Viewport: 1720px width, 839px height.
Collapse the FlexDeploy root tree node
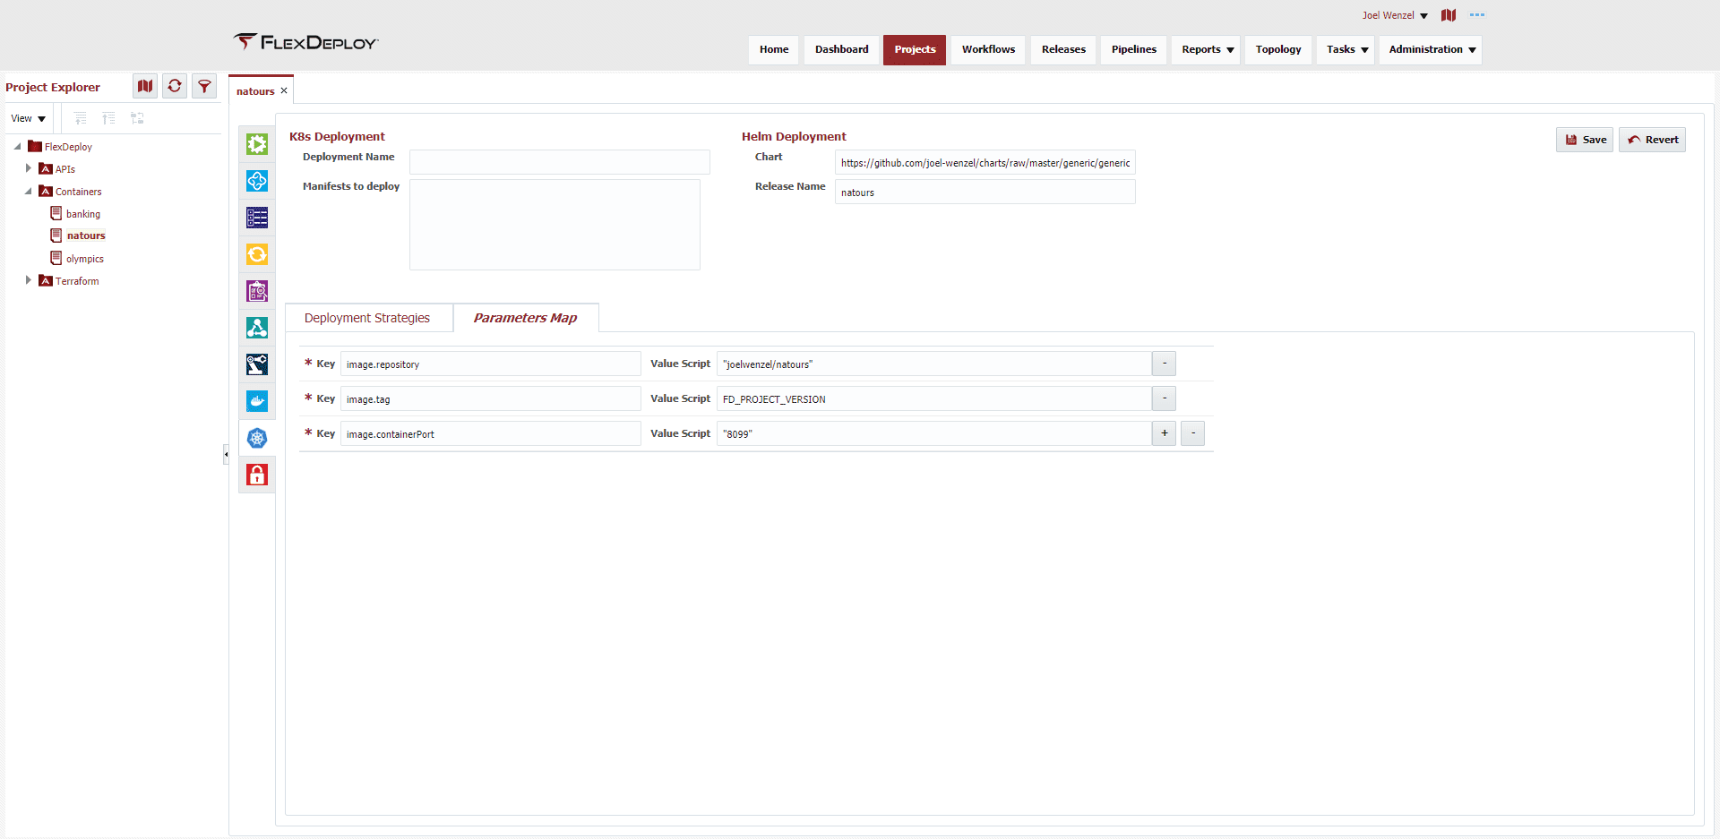pyautogui.click(x=17, y=146)
